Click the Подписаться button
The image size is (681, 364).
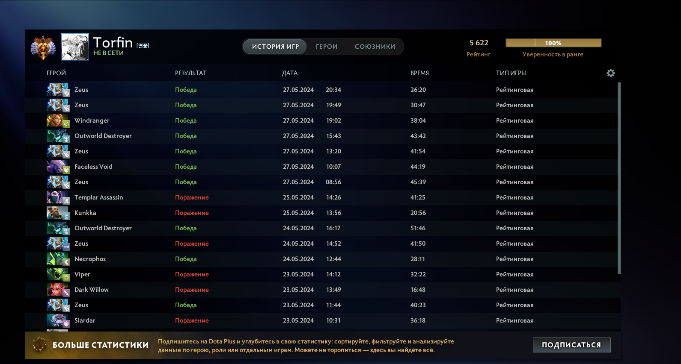[x=571, y=345]
